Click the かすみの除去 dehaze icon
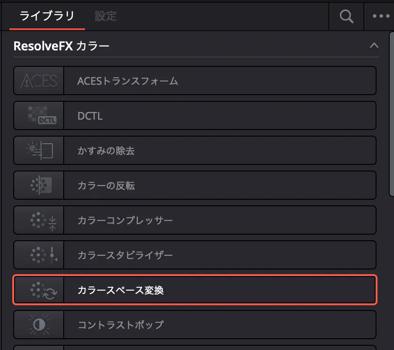394x350 pixels. coord(39,150)
